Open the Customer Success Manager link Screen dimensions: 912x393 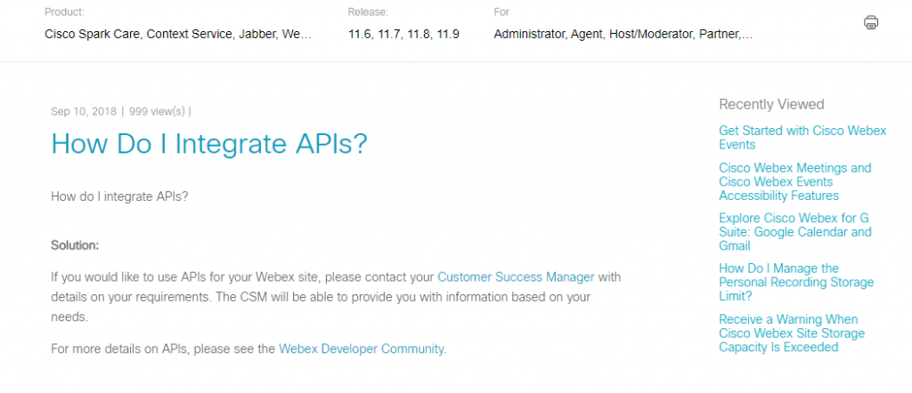(516, 277)
